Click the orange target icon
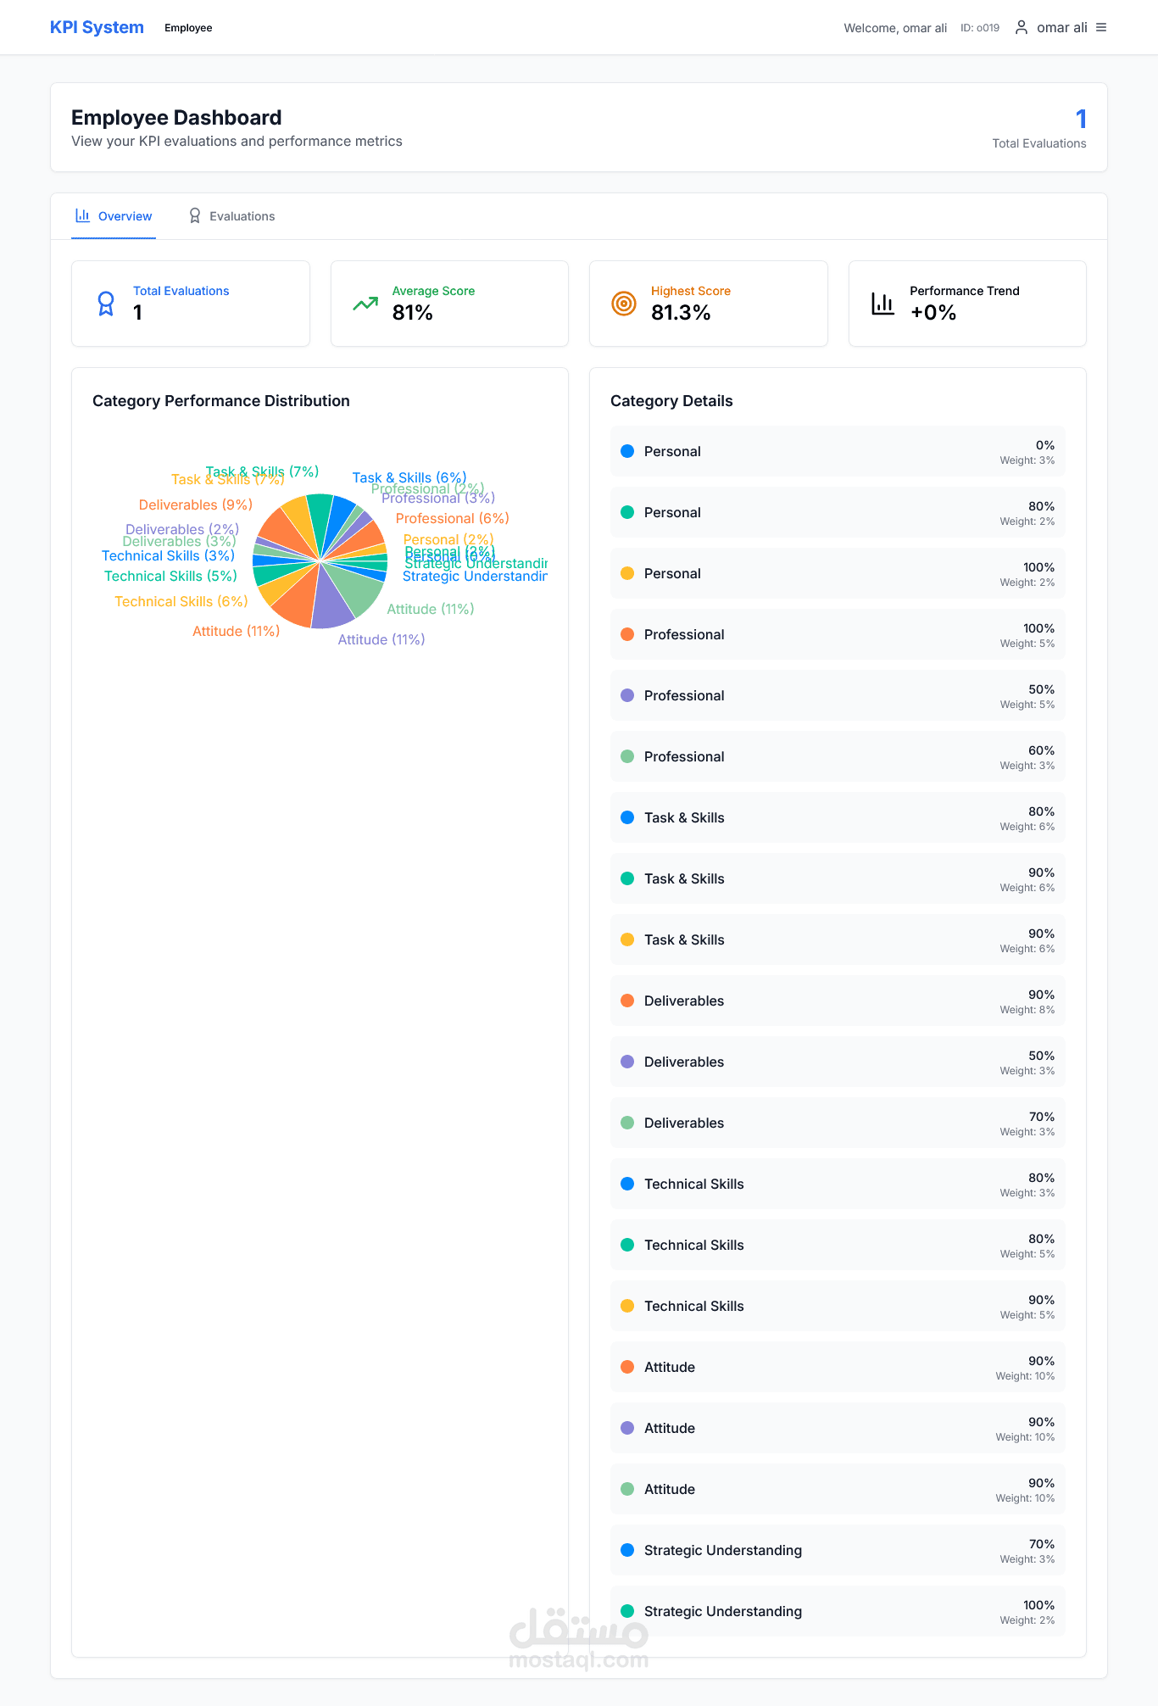This screenshot has width=1158, height=1706. [x=624, y=304]
